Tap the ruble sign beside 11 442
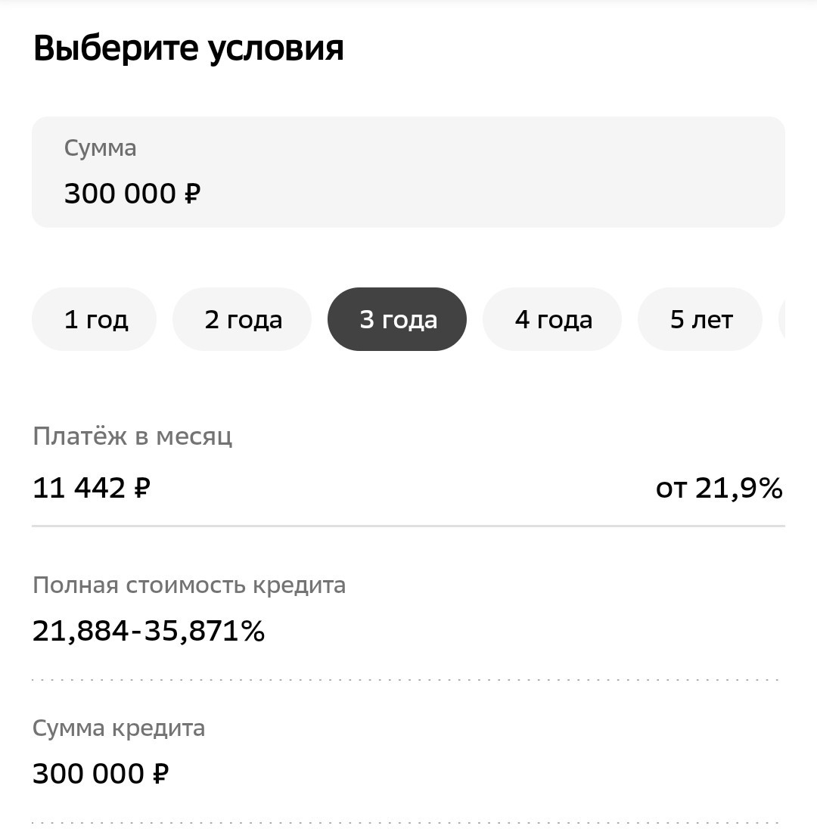817x829 pixels. 142,487
